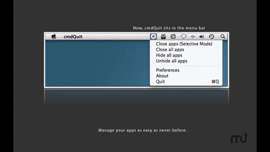This screenshot has height=152, width=270.
Task: Open the drive tray icon in menu bar
Action: pos(163,37)
